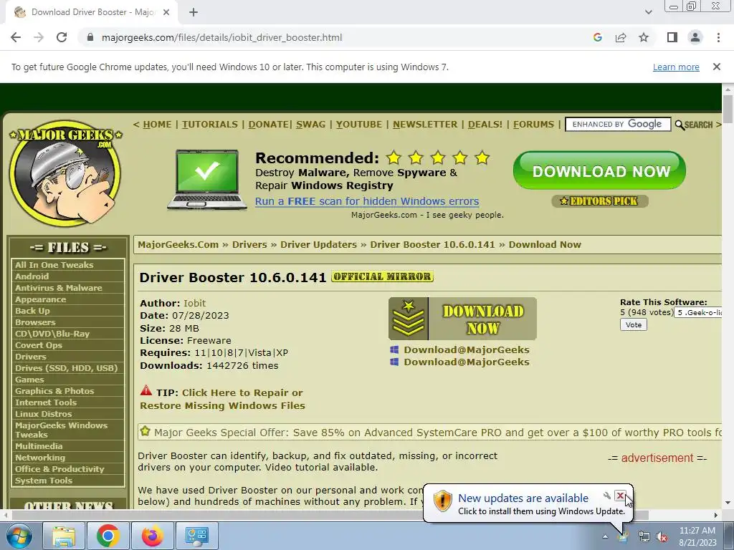Click the MajorGeeks logo

click(65, 173)
